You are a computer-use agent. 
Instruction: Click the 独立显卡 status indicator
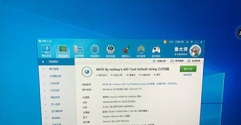(x=101, y=75)
